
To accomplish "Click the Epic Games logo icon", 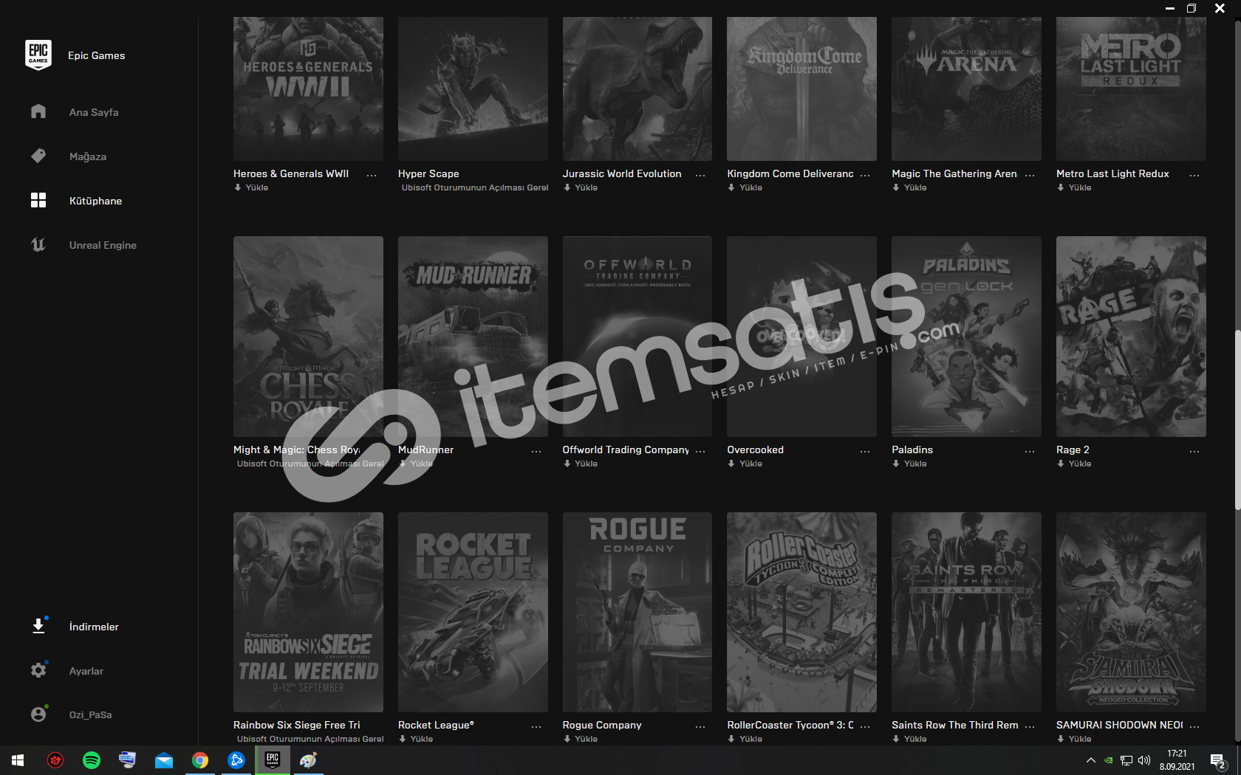I will [x=38, y=55].
